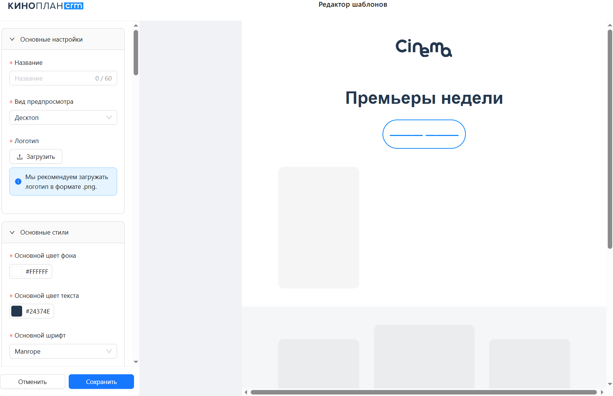Click the Редактор шаблонов page title
613x396 pixels.
353,4
